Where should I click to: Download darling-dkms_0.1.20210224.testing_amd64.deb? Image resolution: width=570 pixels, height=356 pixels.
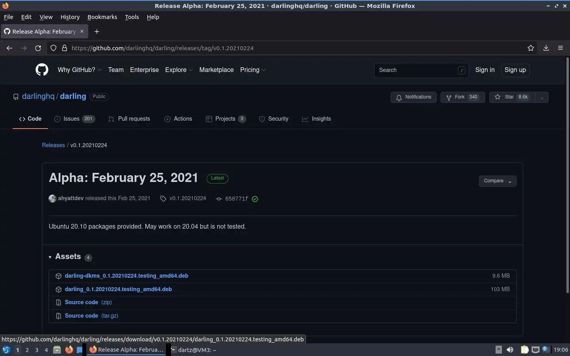click(x=127, y=276)
